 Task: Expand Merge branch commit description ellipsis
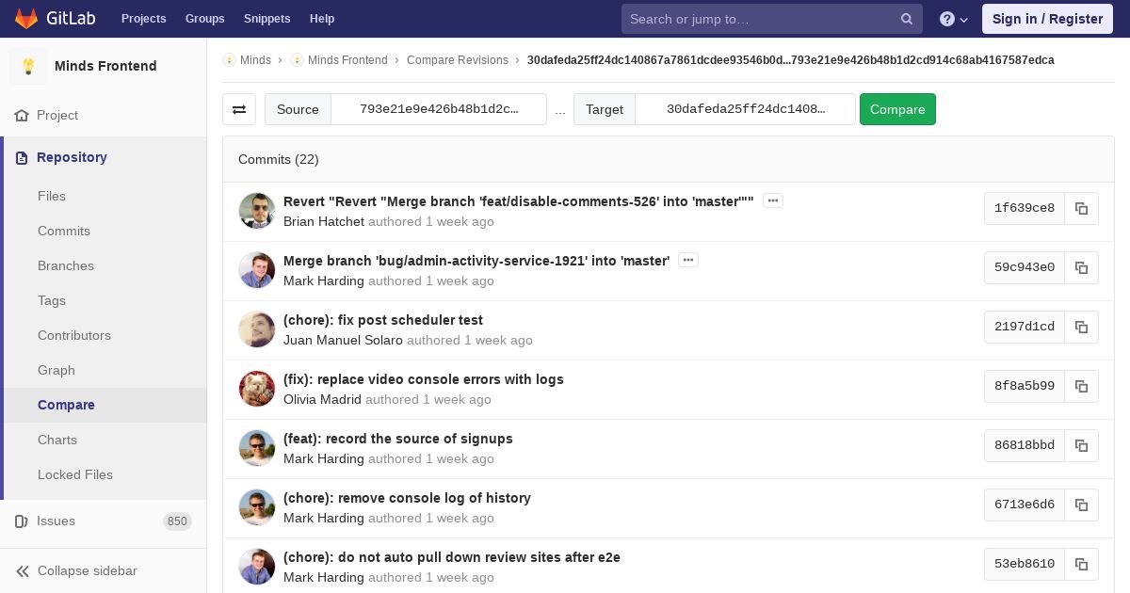688,260
